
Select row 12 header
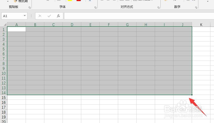4,83
